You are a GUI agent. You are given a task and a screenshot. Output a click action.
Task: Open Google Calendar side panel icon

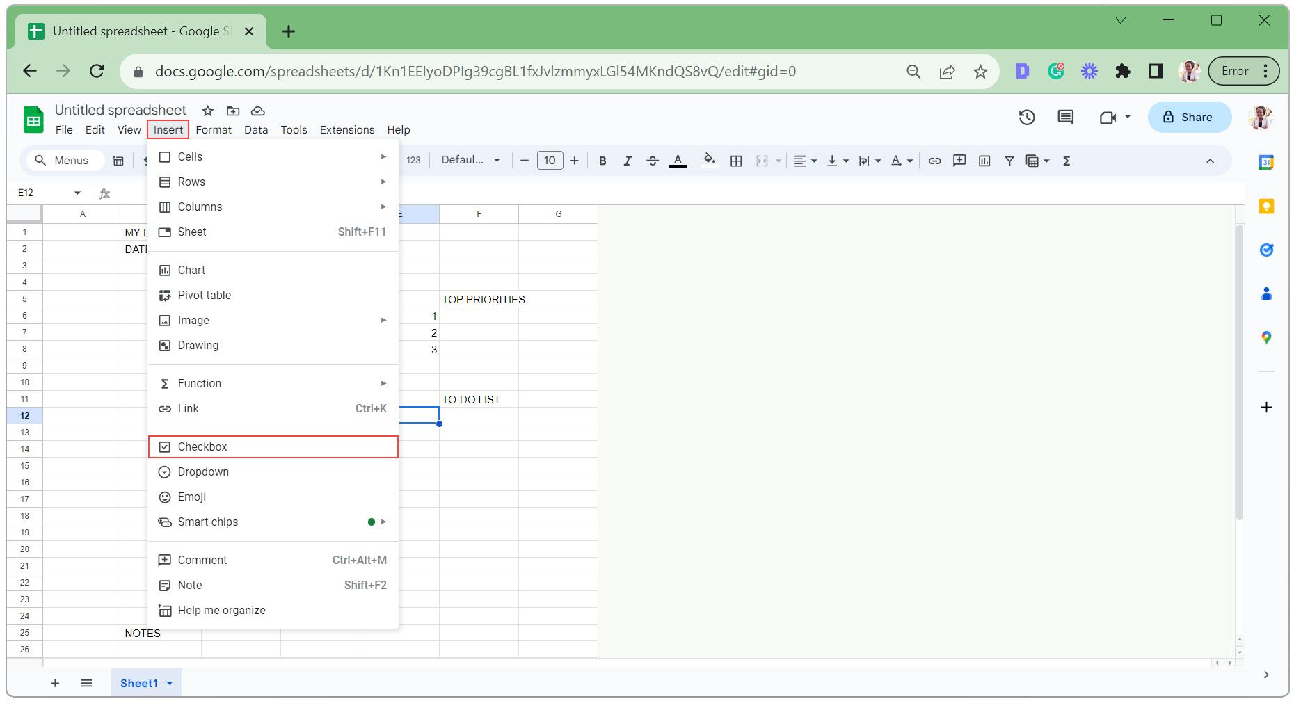(1266, 163)
